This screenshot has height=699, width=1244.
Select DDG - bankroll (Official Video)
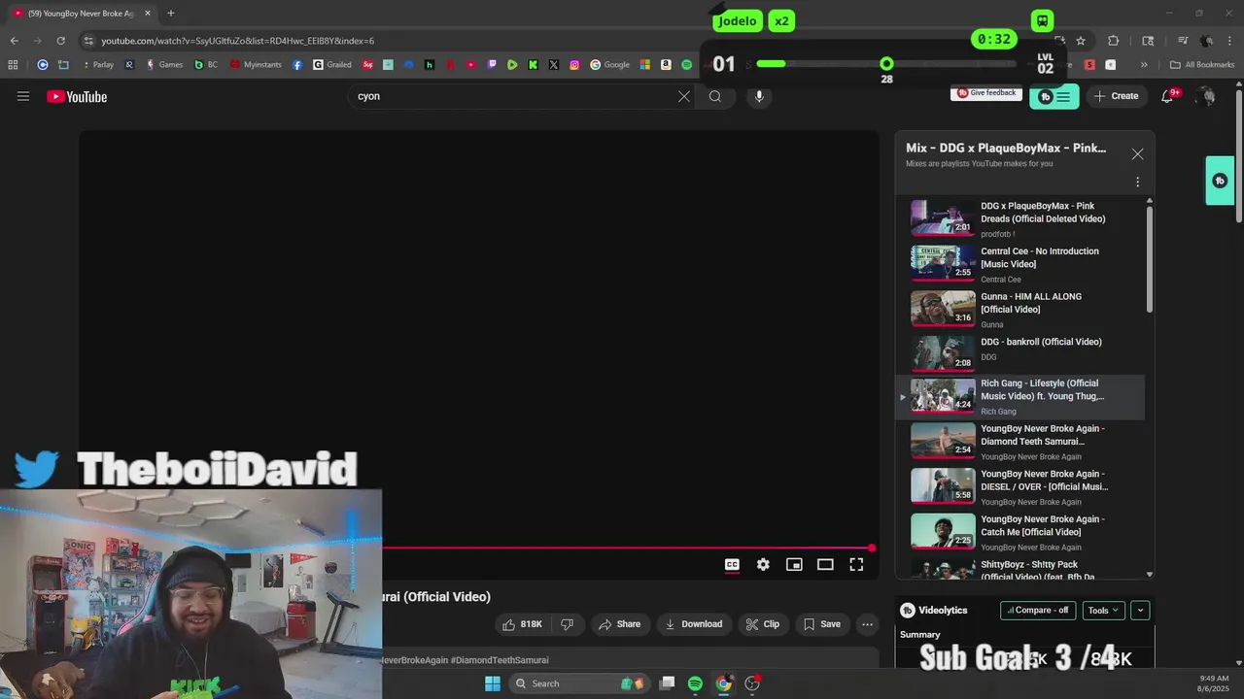(1019, 353)
